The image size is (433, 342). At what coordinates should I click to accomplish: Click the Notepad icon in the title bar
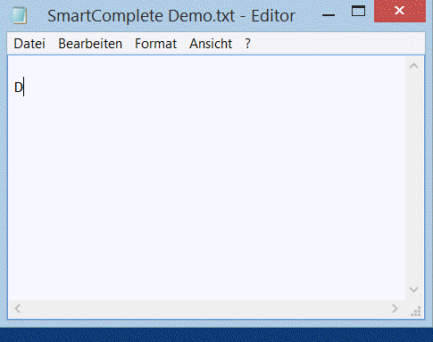tap(19, 15)
